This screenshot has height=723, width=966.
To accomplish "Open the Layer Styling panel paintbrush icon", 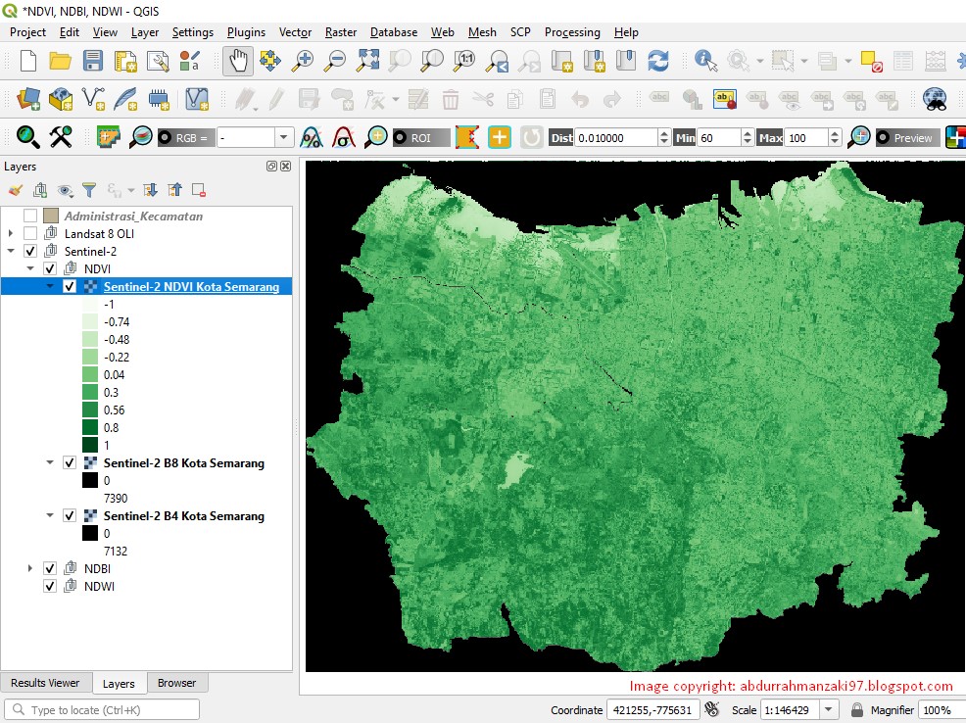I will pyautogui.click(x=14, y=189).
